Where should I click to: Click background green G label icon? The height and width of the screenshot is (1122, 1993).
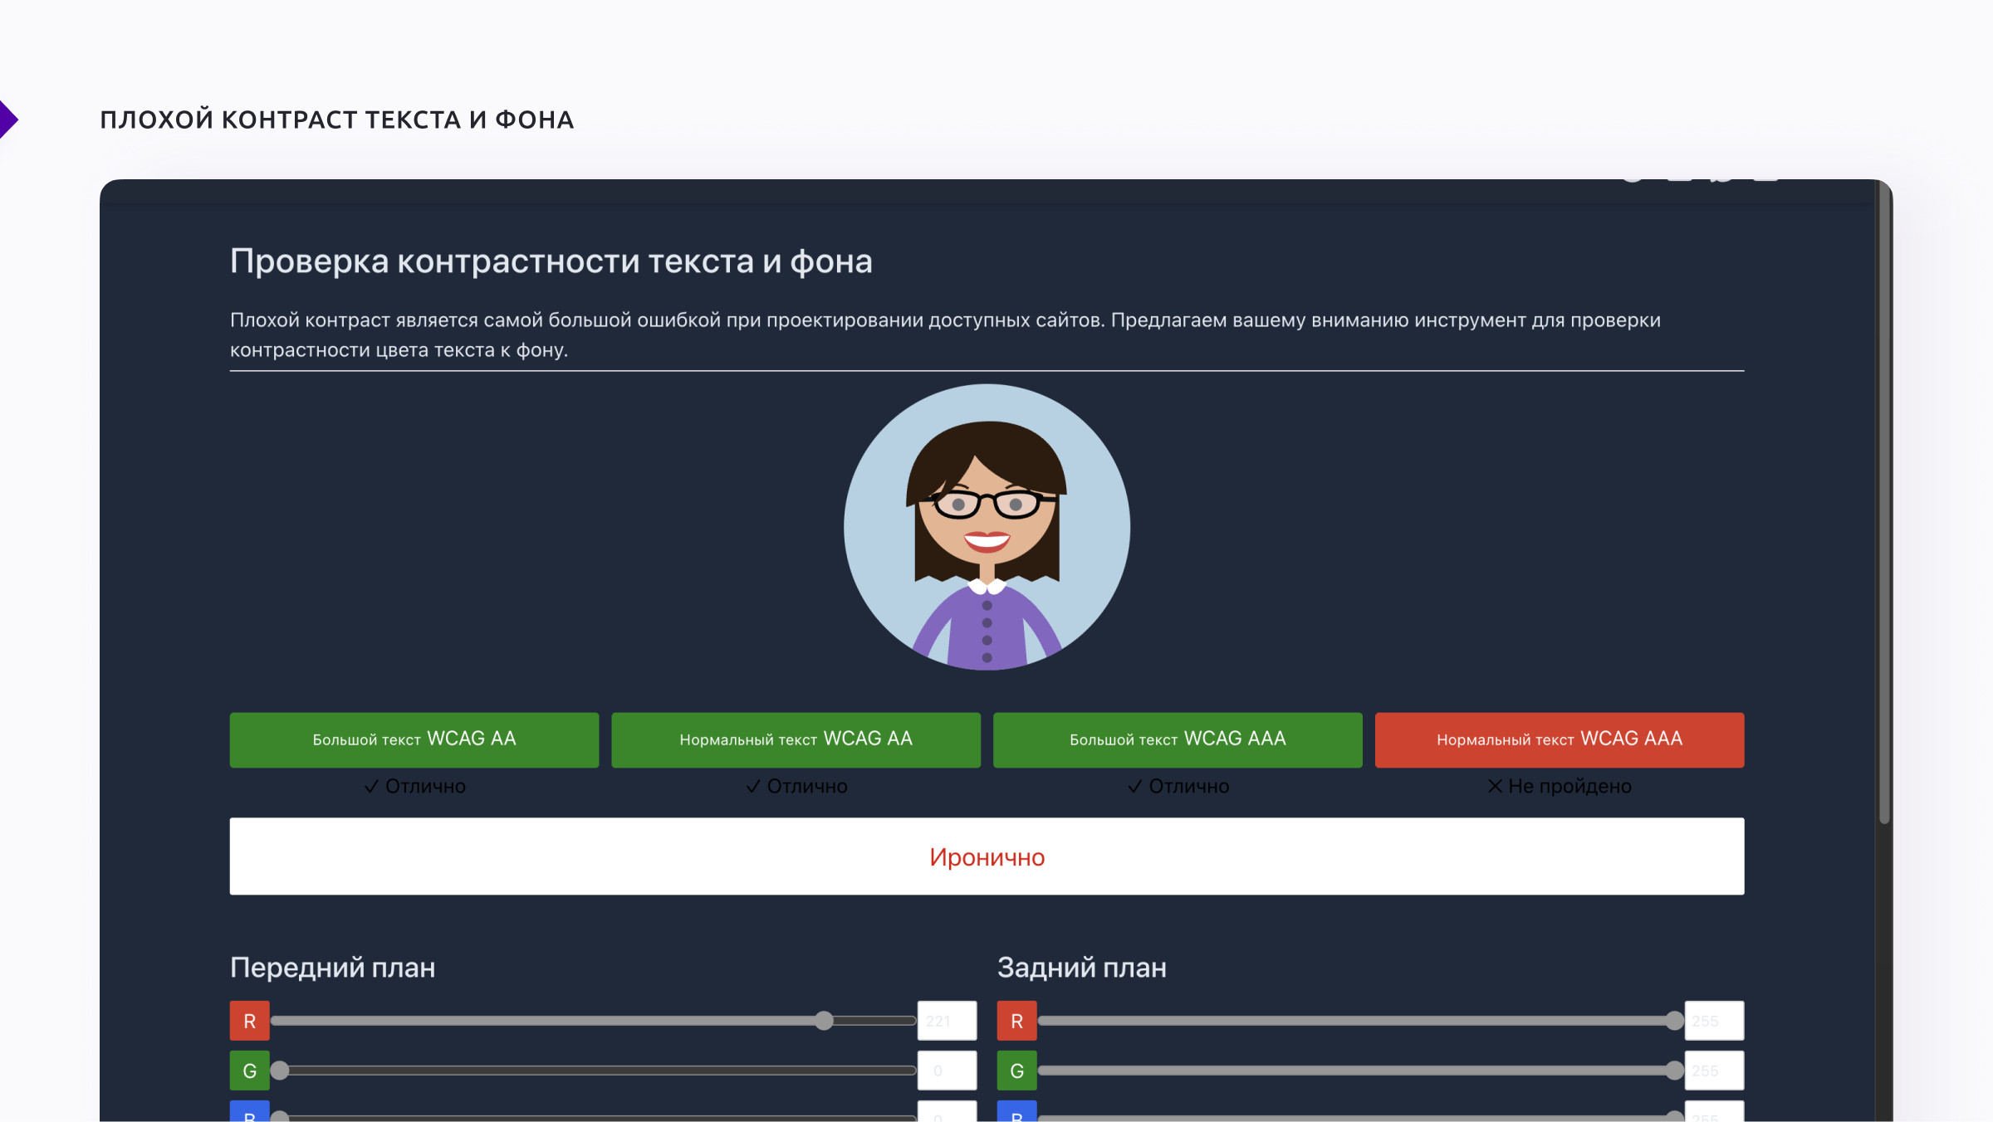(x=1016, y=1071)
